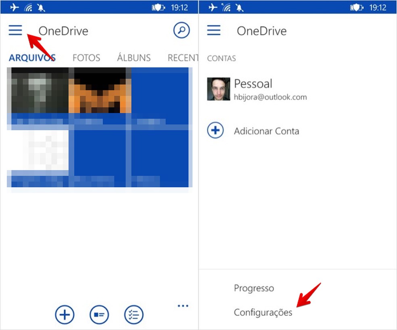Select the Pessoal account
397x330 pixels.
[253, 84]
